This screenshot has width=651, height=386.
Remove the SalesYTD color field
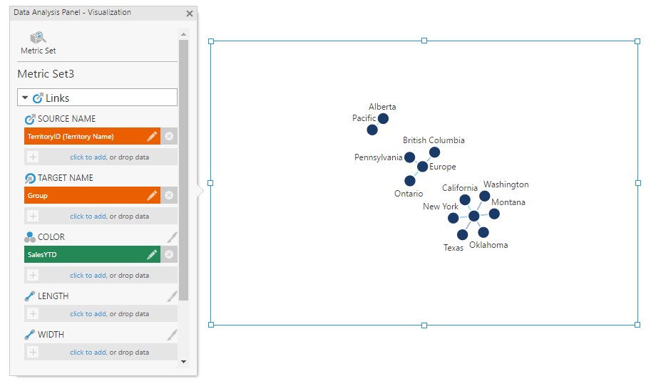tap(169, 254)
